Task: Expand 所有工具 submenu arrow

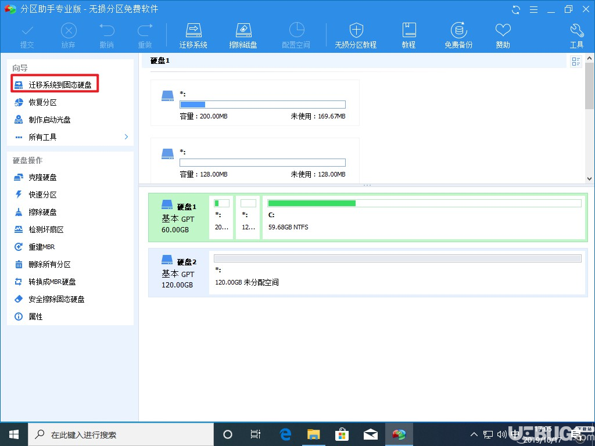Action: (126, 137)
